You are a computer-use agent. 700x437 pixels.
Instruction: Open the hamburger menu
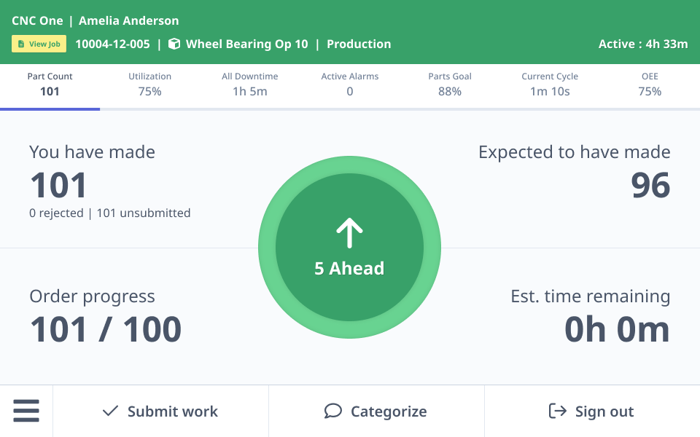(26, 412)
